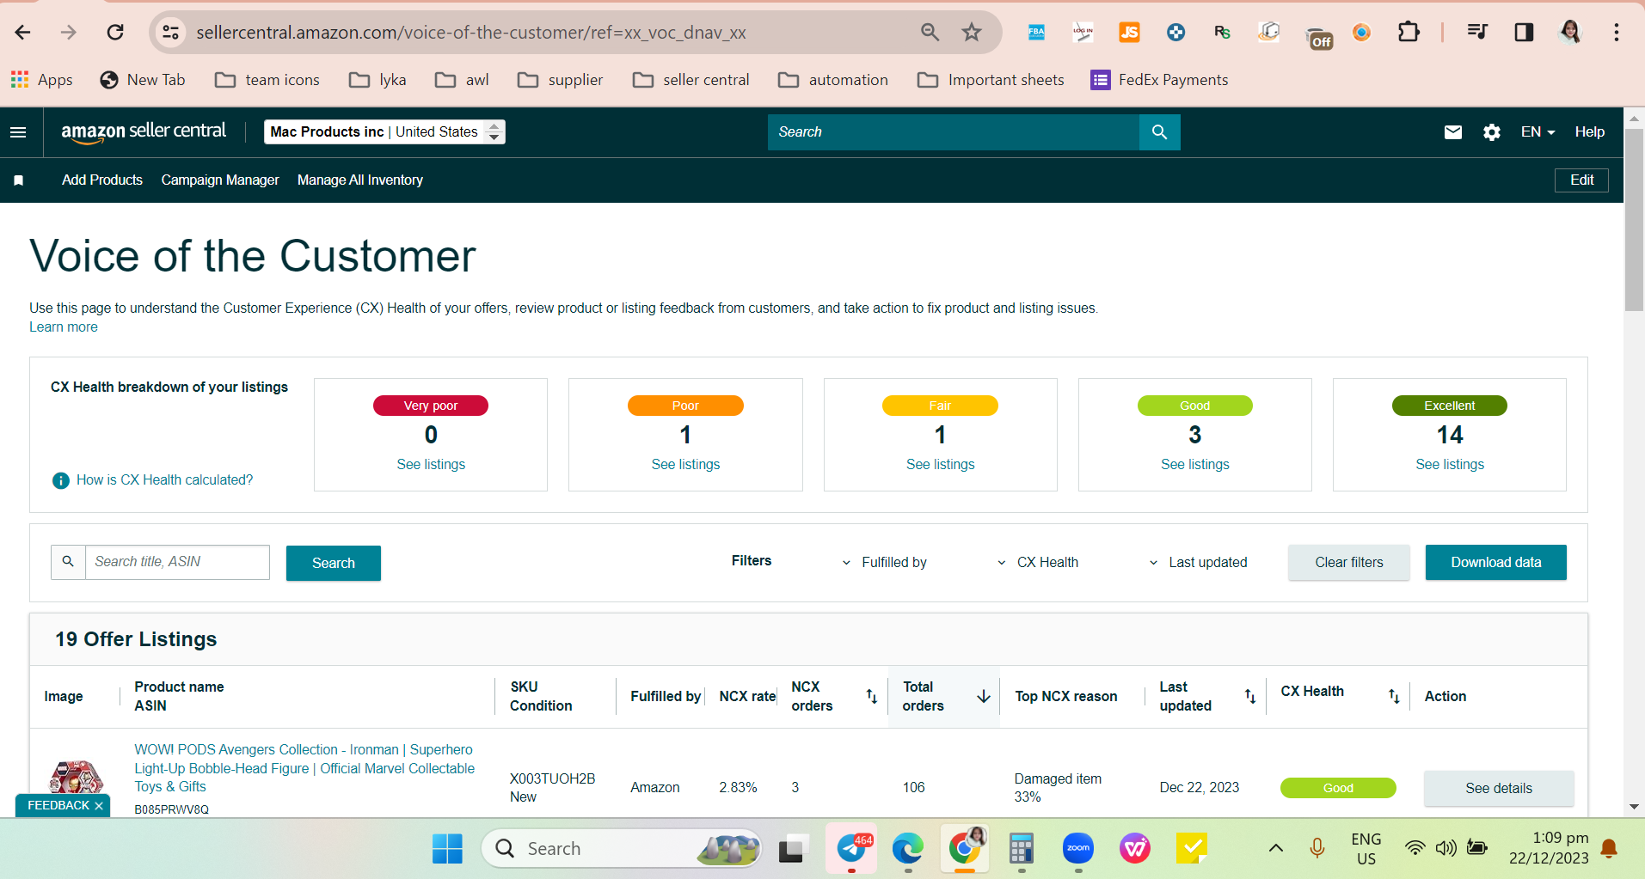See listings under Very poor
The height and width of the screenshot is (879, 1645).
431,465
